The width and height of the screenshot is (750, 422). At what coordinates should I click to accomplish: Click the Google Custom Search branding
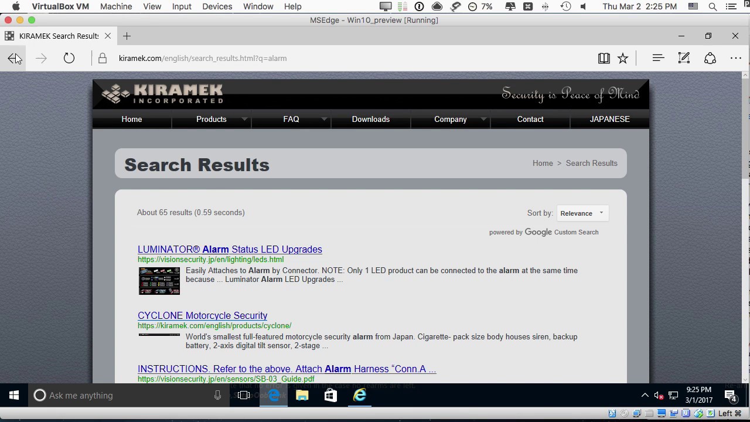pos(544,232)
